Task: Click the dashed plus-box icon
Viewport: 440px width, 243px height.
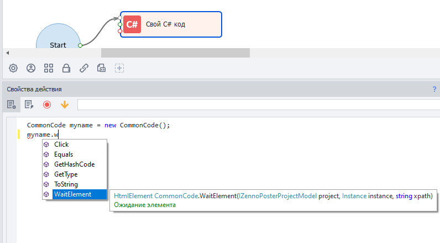Action: pyautogui.click(x=119, y=68)
